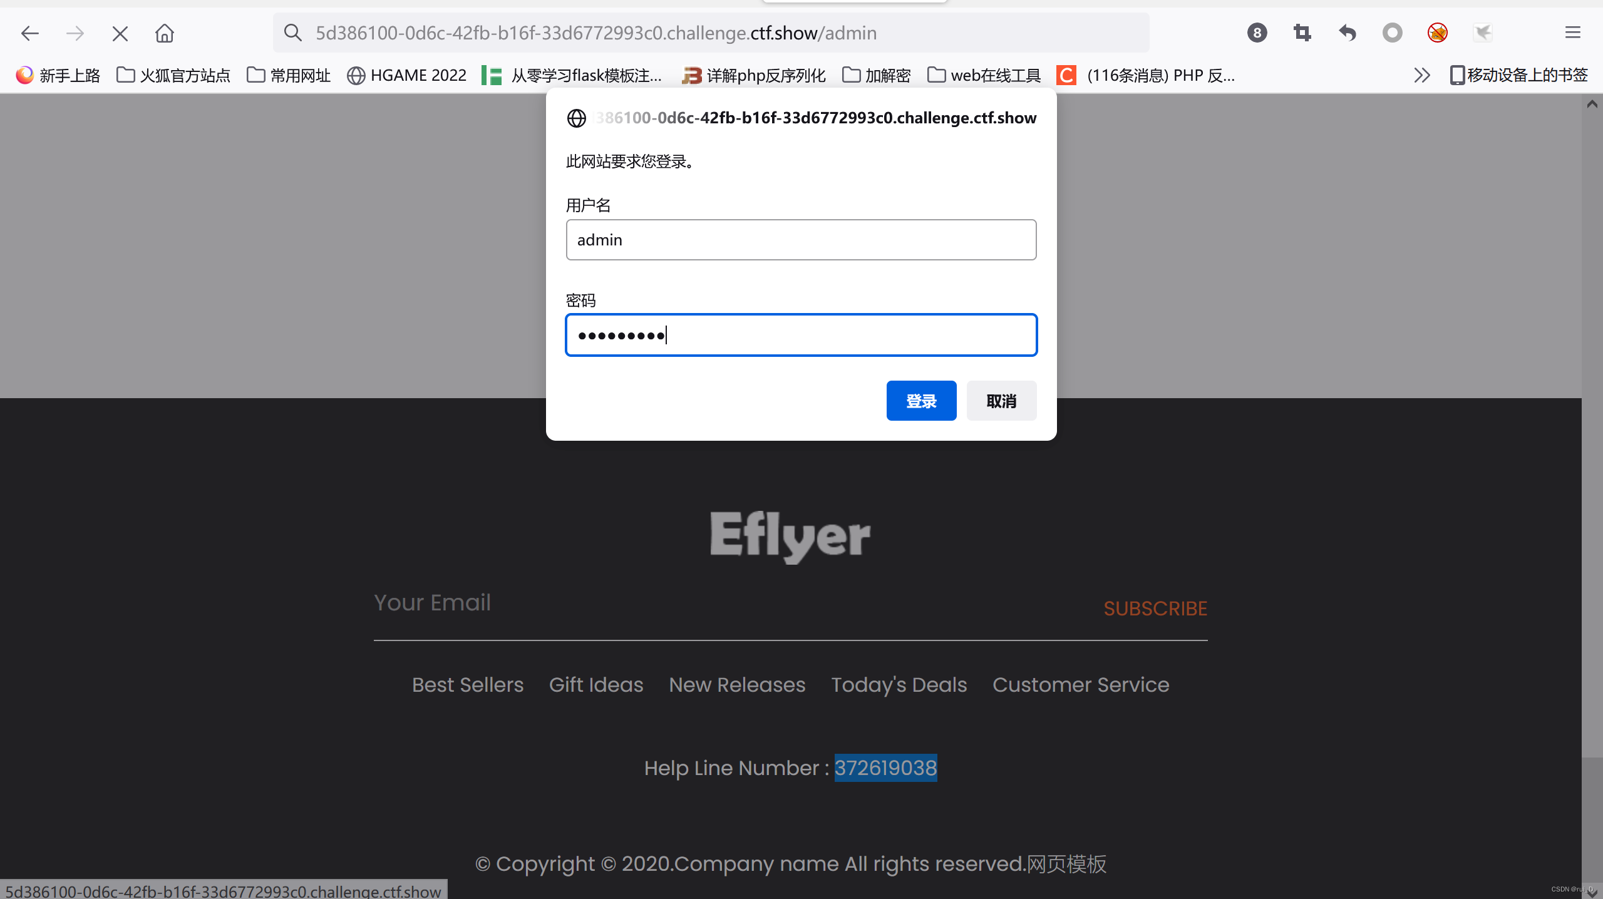Click the SUBSCRIBE link in footer
The height and width of the screenshot is (899, 1603).
click(x=1155, y=609)
